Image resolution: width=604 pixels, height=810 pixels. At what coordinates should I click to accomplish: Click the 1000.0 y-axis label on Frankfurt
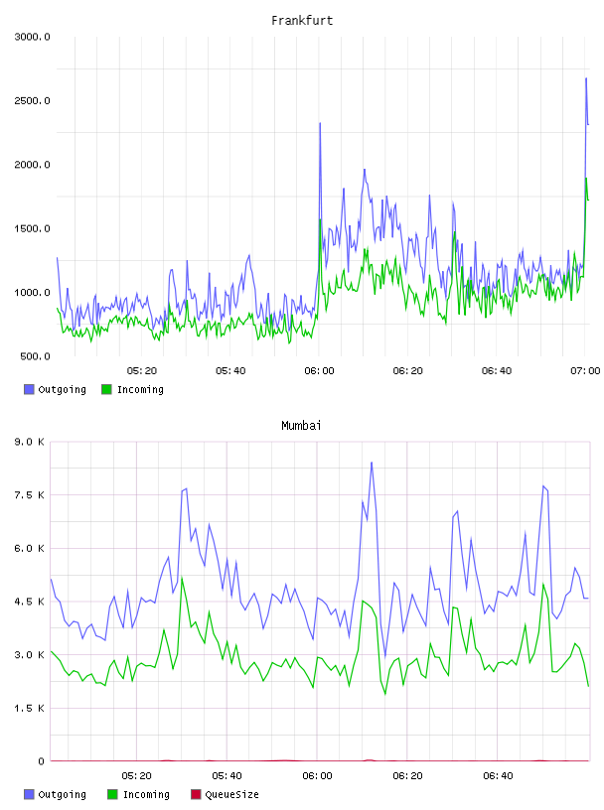coord(32,293)
